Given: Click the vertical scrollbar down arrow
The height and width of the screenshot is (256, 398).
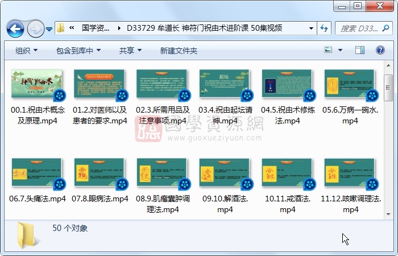Looking at the screenshot, I should point(388,214).
